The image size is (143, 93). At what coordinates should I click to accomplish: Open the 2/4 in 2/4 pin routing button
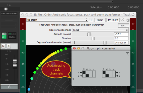(x=113, y=20)
